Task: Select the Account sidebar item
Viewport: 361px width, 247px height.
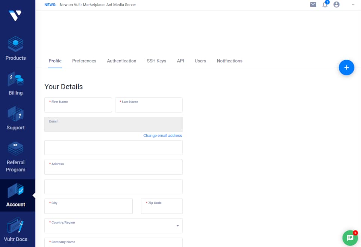Action: (x=15, y=195)
